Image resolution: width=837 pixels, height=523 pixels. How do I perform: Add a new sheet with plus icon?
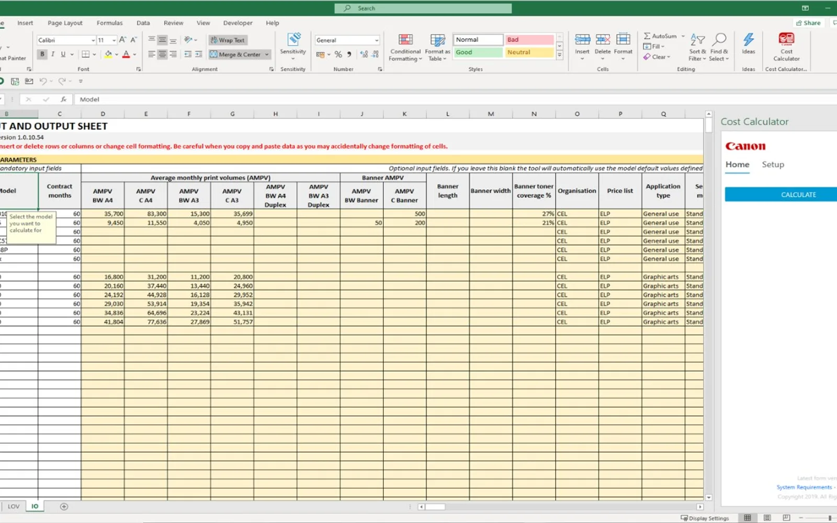point(64,506)
